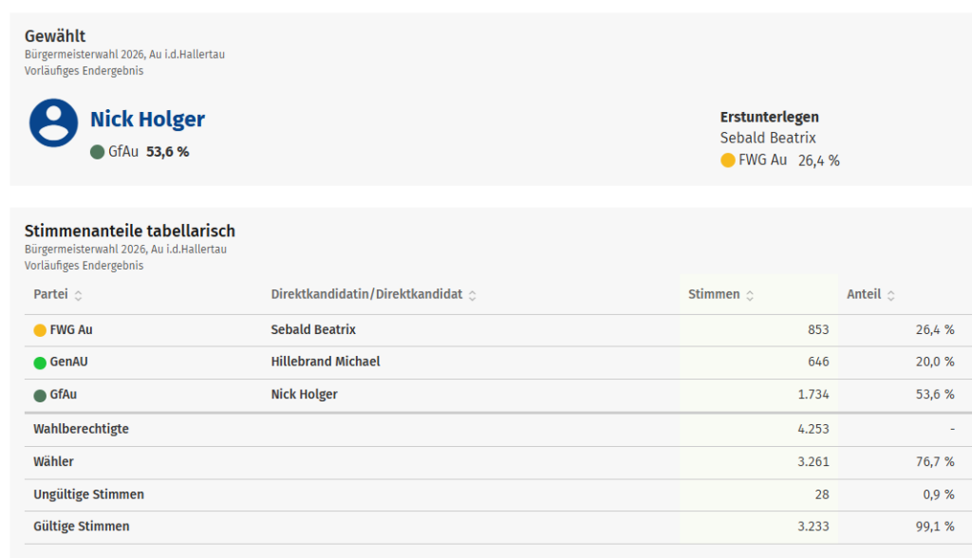Click FWG Au dot under Erstunterlegen
972x558 pixels.
pos(728,160)
